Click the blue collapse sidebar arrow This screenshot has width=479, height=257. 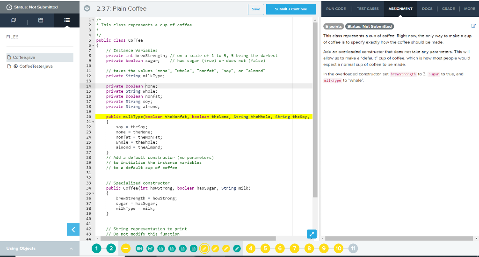pyautogui.click(x=73, y=229)
